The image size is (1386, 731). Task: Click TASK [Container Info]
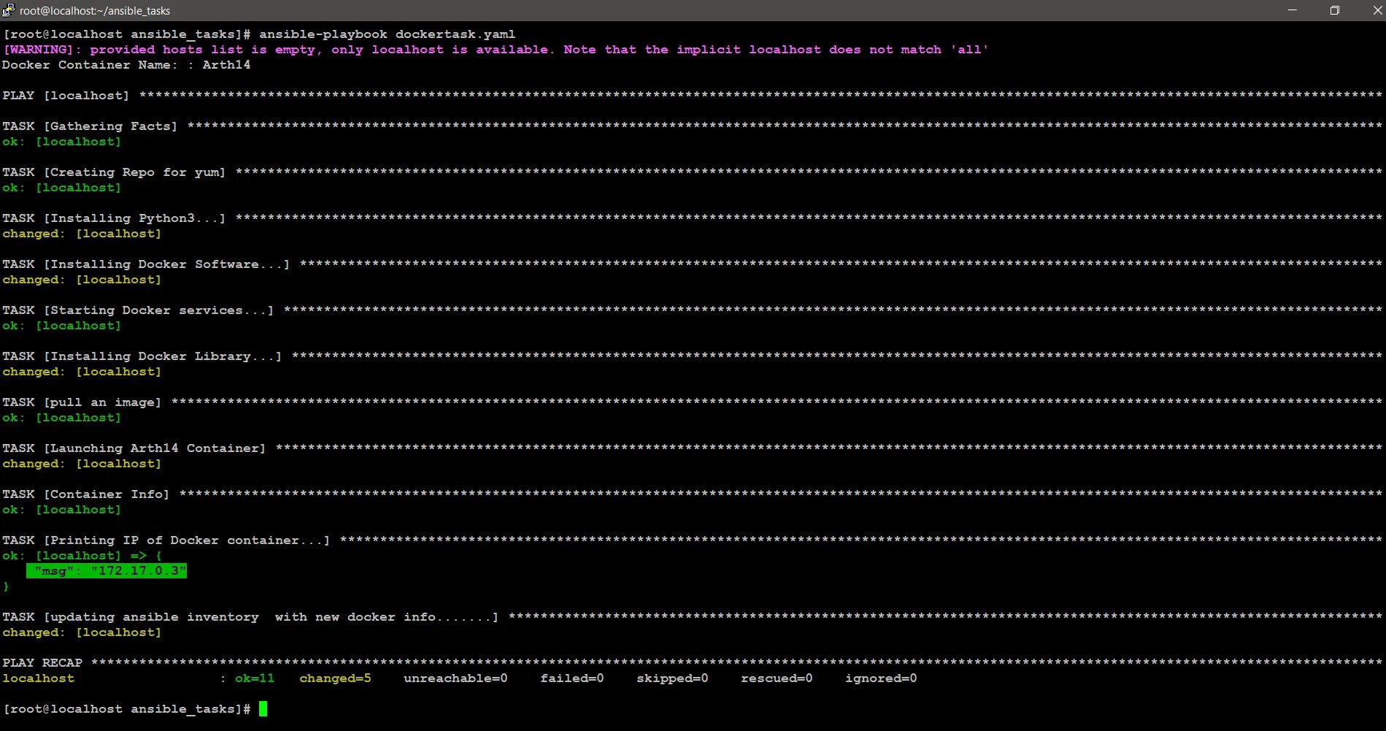tap(85, 494)
